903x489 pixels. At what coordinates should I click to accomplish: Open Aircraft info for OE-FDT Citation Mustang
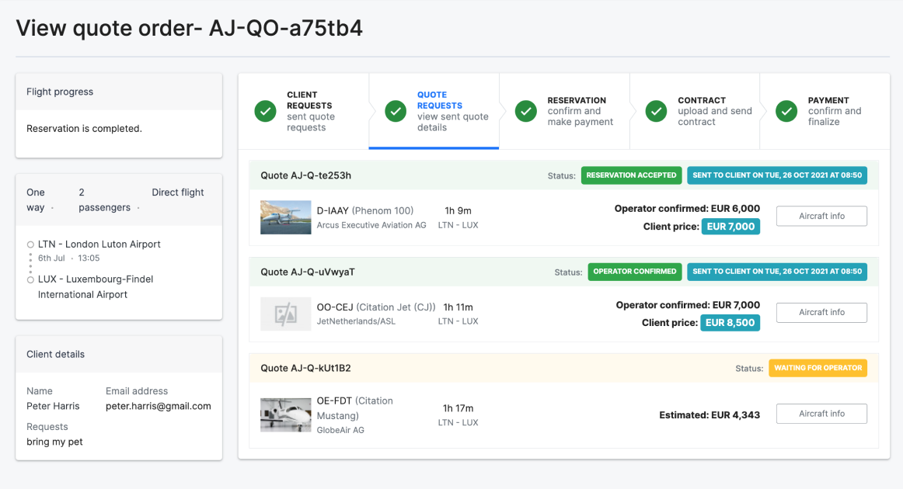tap(821, 414)
